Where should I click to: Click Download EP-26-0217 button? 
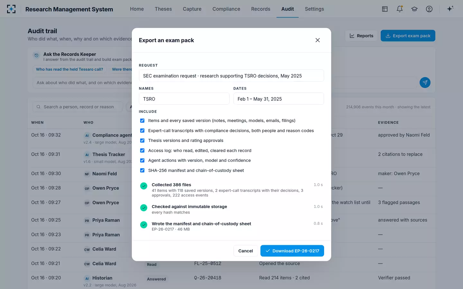pos(292,251)
